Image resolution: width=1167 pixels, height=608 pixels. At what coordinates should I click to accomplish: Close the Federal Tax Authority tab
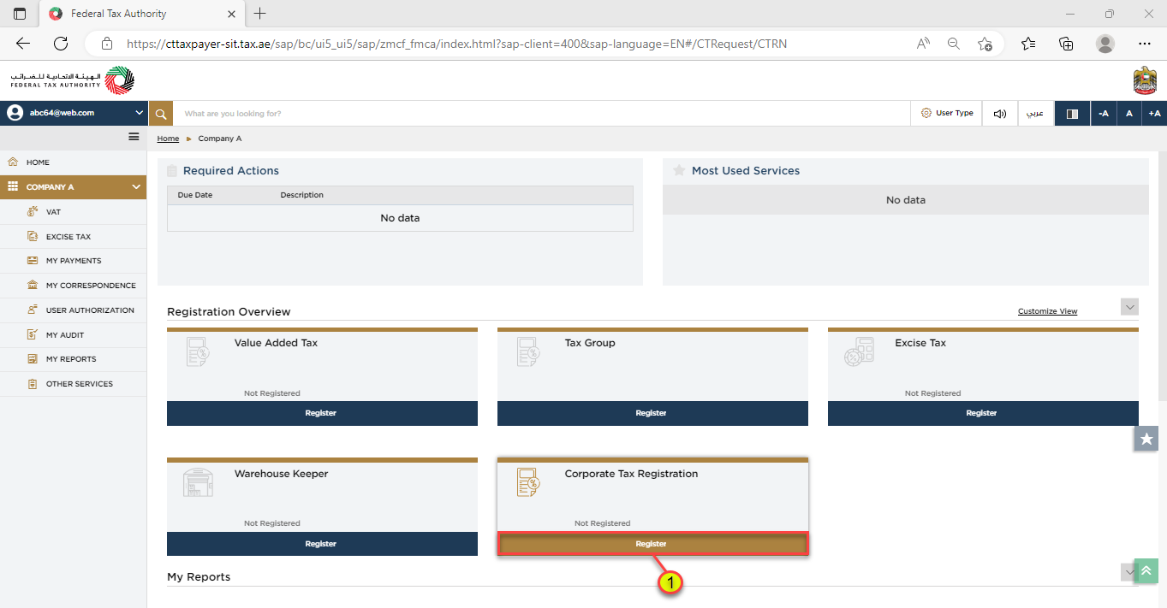click(x=230, y=14)
